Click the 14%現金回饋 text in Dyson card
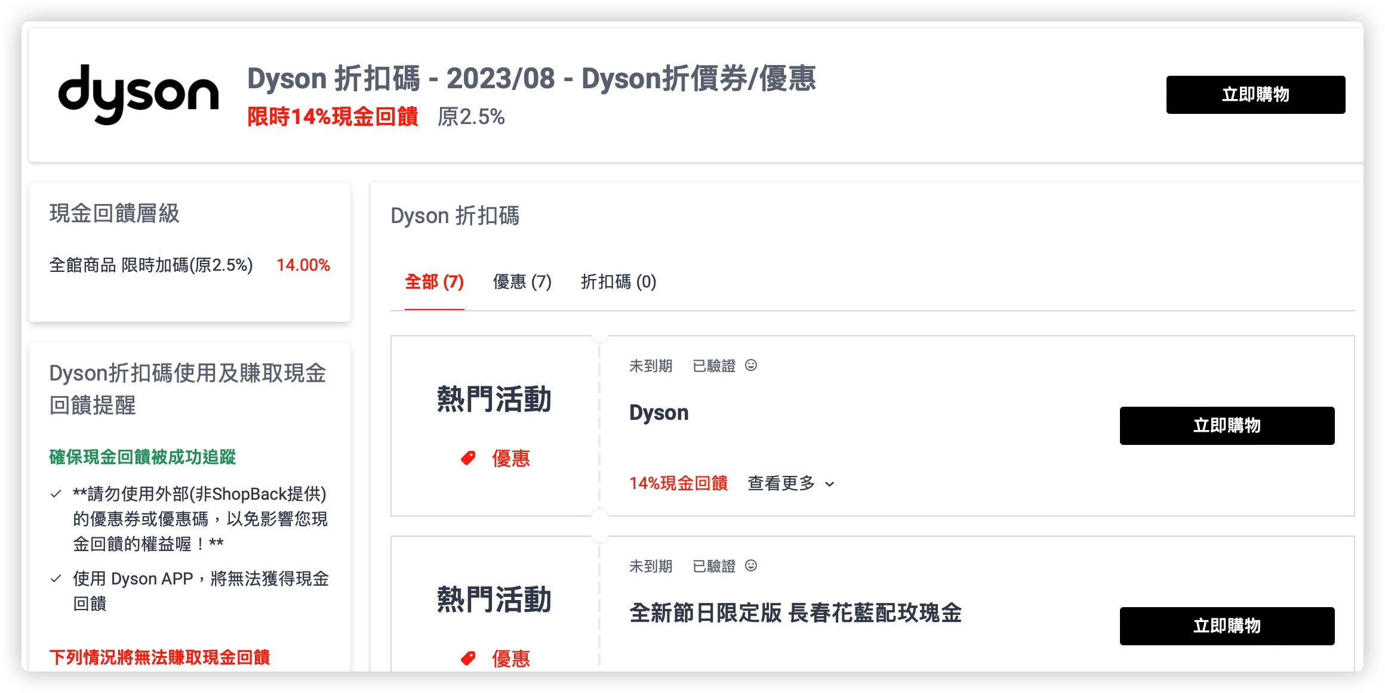 [x=678, y=483]
